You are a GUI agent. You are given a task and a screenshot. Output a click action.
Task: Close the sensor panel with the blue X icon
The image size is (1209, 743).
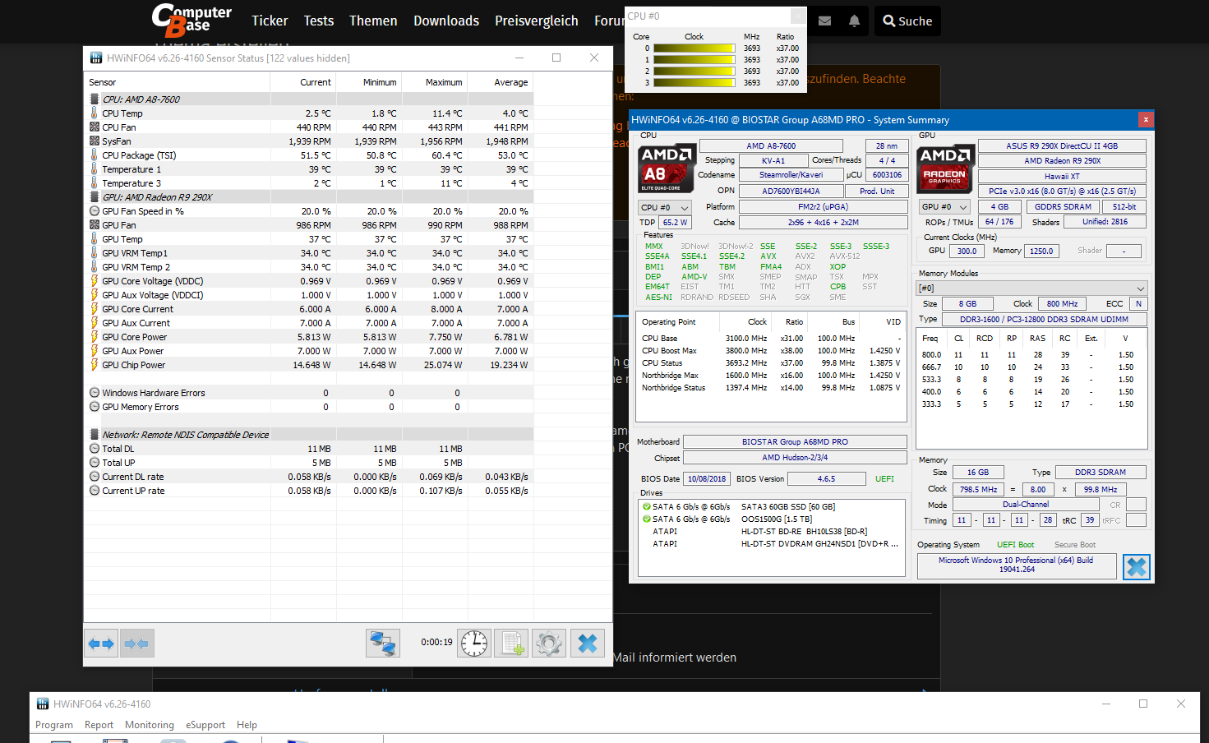pyautogui.click(x=588, y=644)
